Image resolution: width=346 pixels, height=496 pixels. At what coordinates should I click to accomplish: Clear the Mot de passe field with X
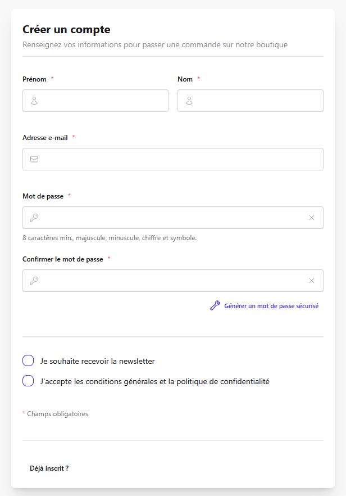(x=312, y=218)
